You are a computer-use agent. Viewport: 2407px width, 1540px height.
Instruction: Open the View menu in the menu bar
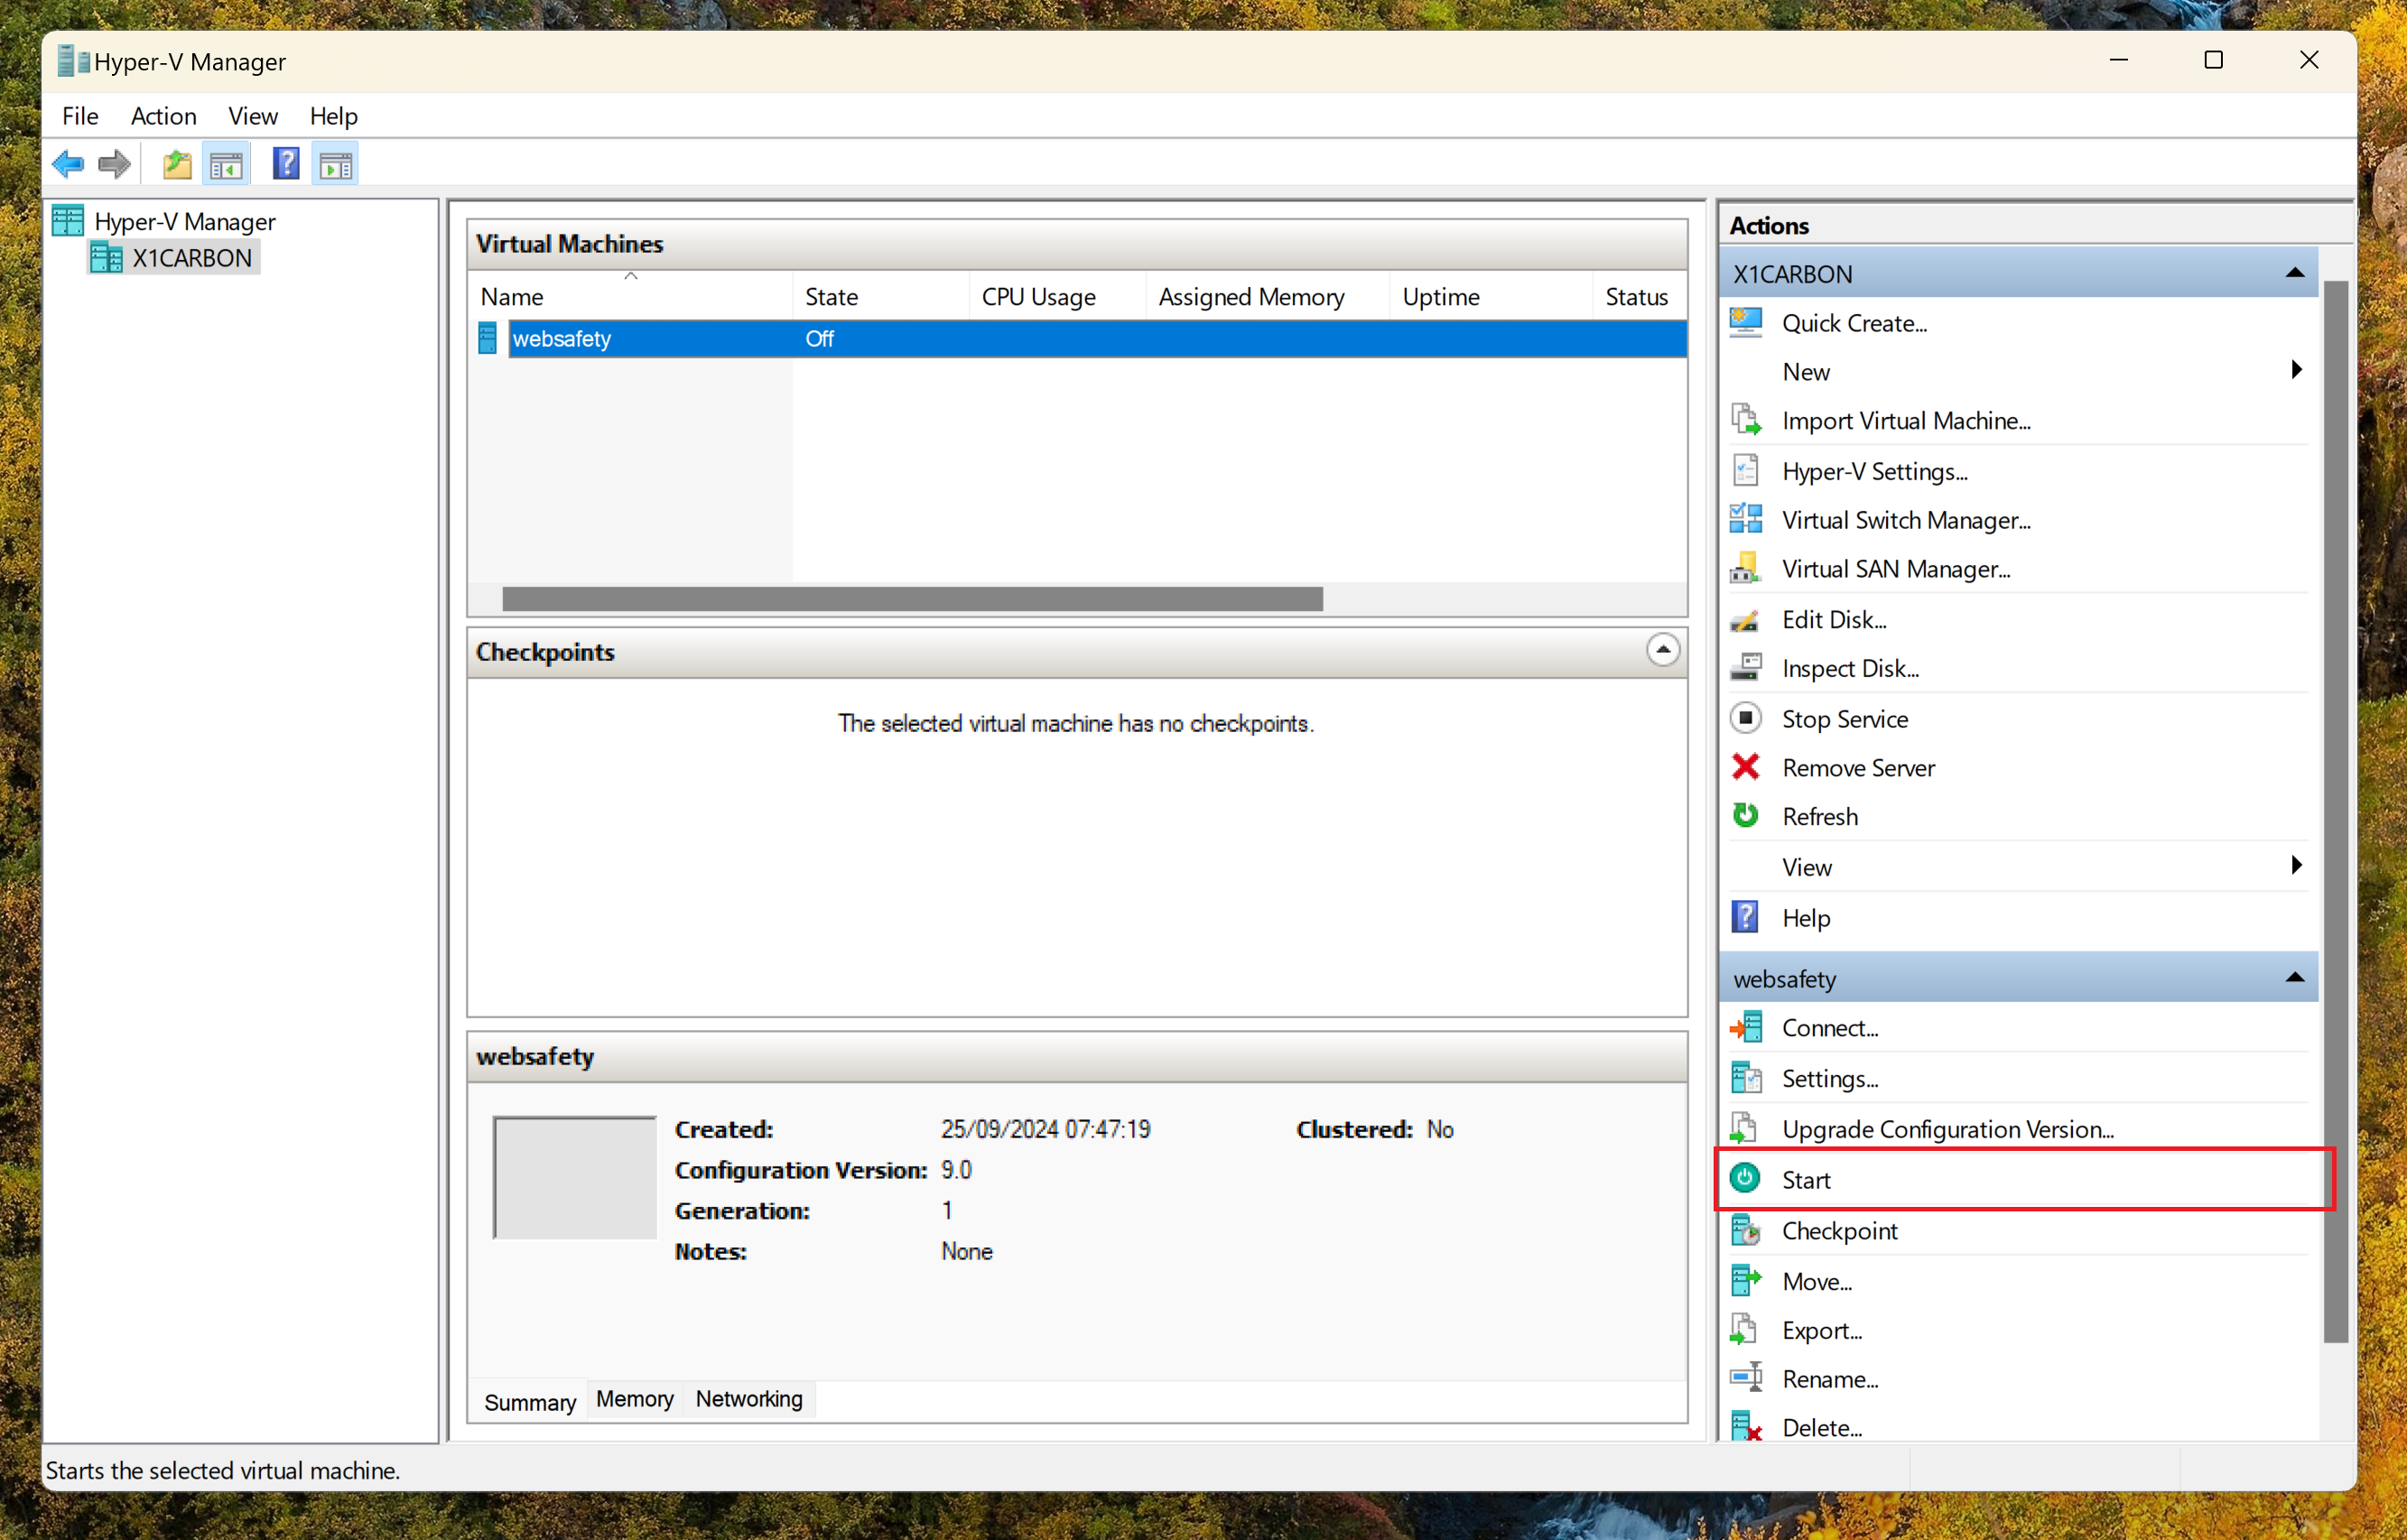tap(253, 116)
